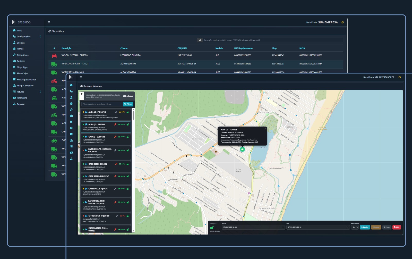Toggle lock for AUDI A5 - FKH6F23

pos(128,112)
